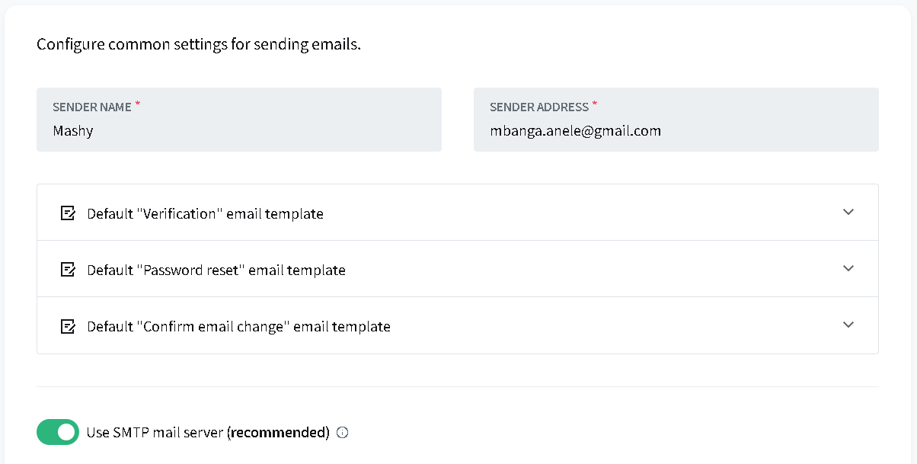Screen dimensions: 917x464
Task: Click the "Use SMTP mail server" label text
Action: point(155,433)
